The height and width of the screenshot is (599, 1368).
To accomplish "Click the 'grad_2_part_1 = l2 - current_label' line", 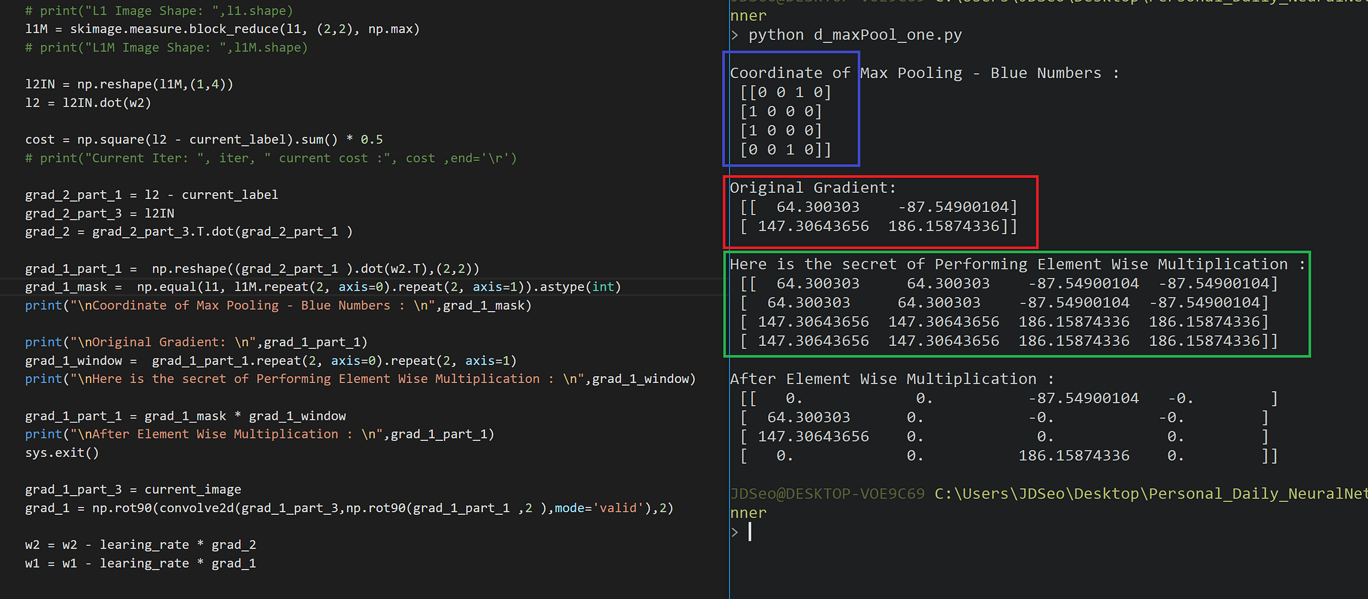I will tap(152, 195).
